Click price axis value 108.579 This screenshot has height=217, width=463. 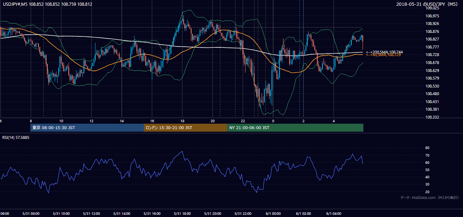pyautogui.click(x=433, y=78)
